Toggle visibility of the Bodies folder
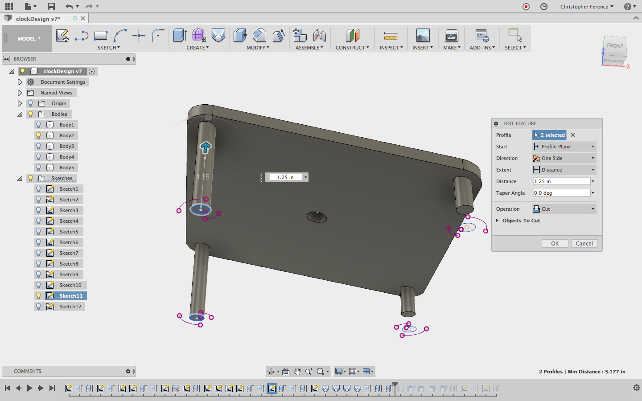The width and height of the screenshot is (642, 401). (x=31, y=114)
